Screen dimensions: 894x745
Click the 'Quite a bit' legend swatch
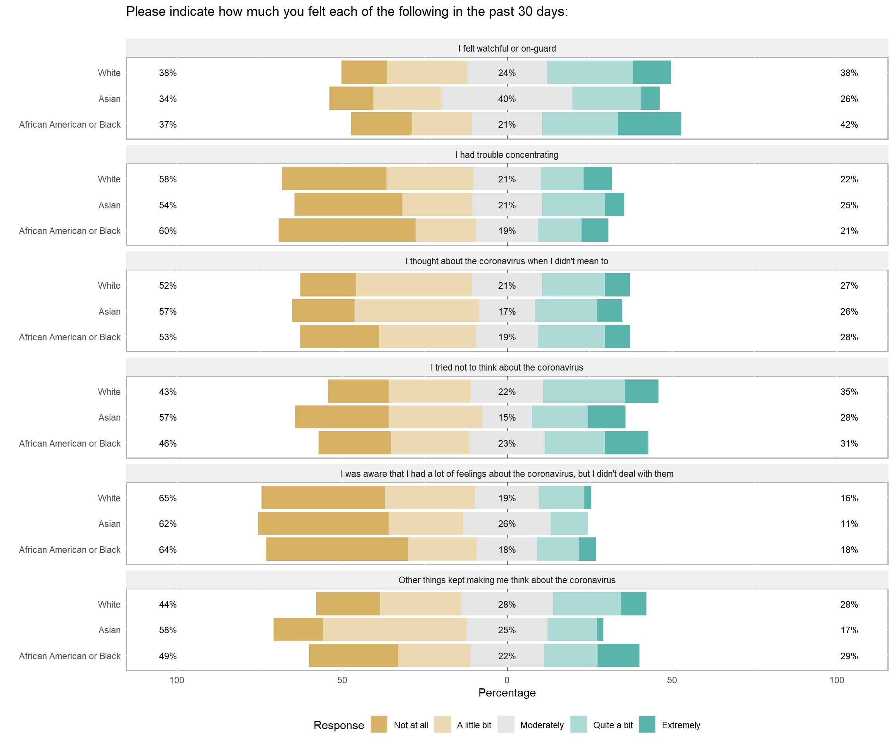pos(579,724)
